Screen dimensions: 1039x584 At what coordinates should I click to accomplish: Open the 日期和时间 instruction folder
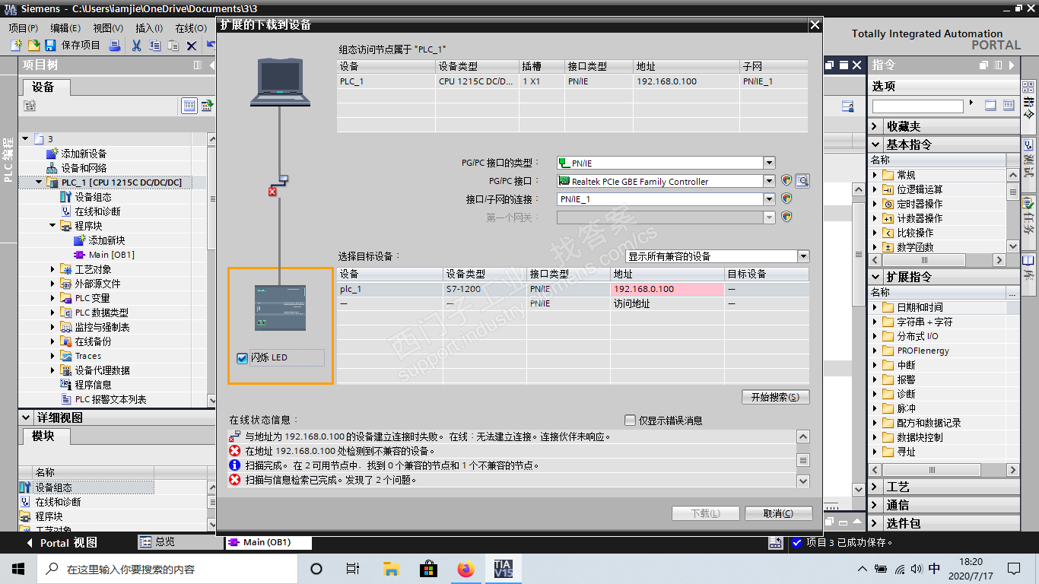920,307
